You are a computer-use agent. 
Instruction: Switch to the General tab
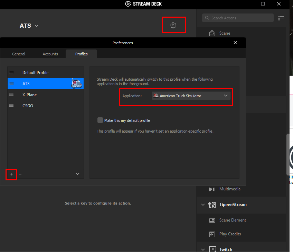19,54
